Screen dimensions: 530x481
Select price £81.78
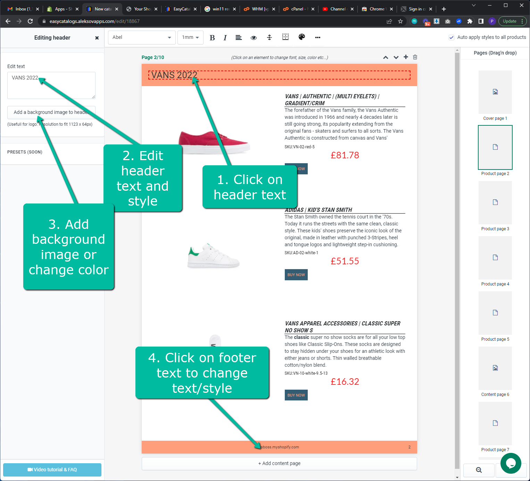point(345,155)
